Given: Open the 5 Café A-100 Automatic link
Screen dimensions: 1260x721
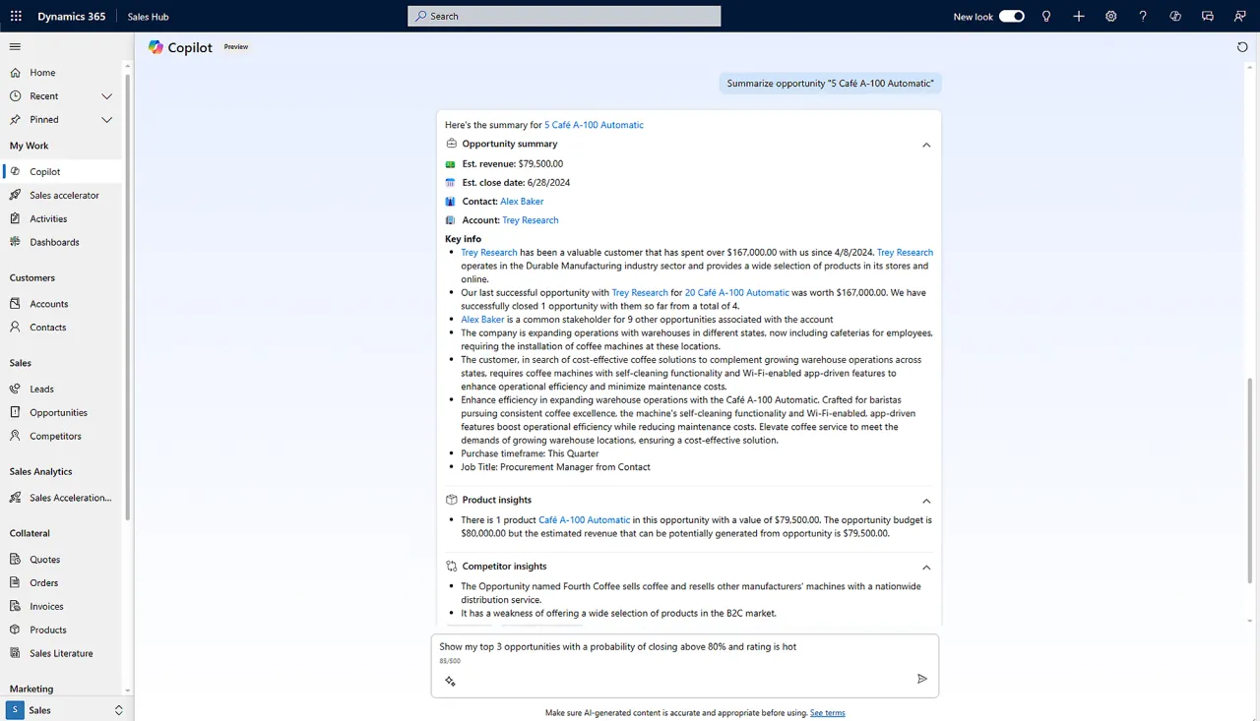Looking at the screenshot, I should (x=594, y=125).
